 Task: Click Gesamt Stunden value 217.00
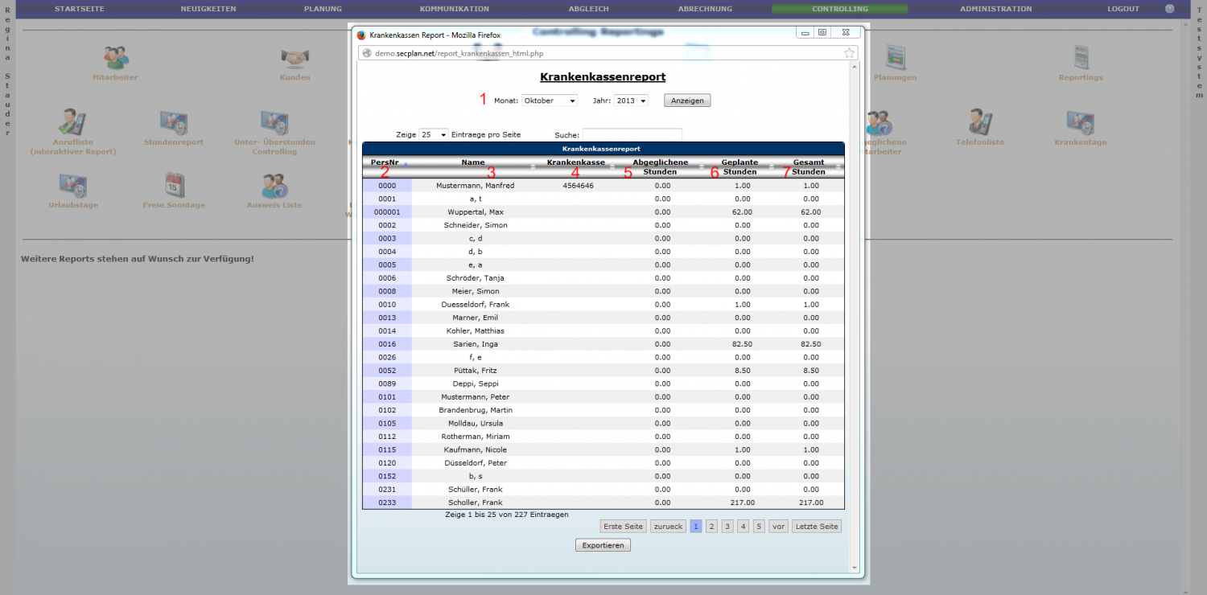pos(811,503)
